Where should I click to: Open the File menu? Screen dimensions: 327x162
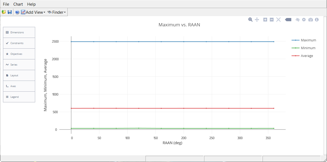click(6, 4)
